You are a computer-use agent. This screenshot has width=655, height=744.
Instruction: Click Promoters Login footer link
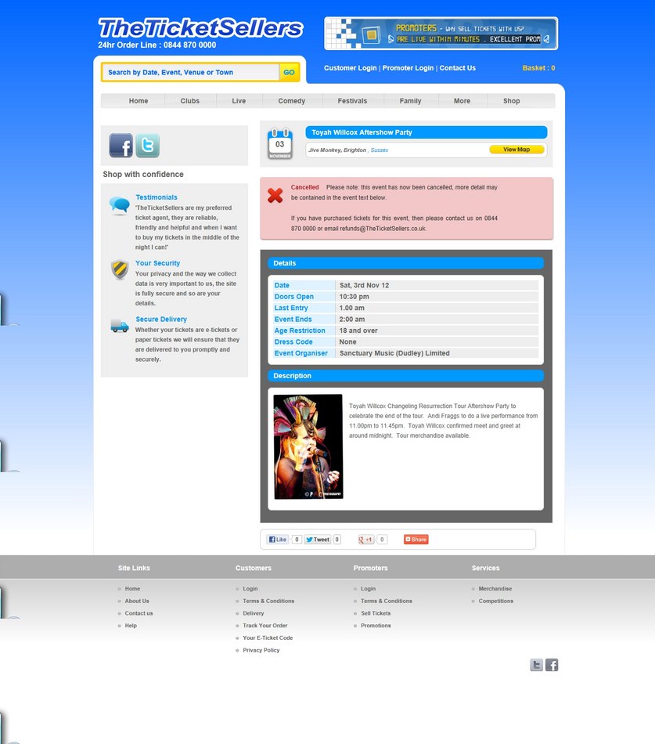pyautogui.click(x=368, y=588)
